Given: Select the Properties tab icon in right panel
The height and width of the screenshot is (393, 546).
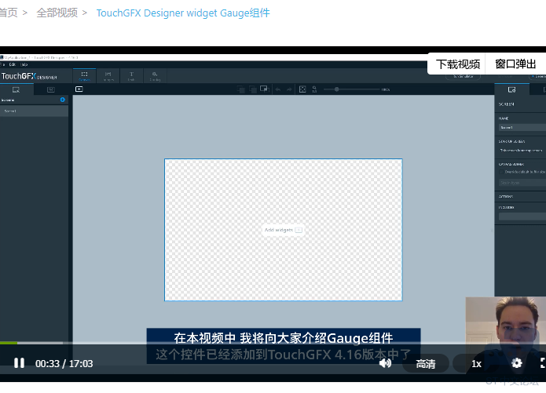Looking at the screenshot, I should 511,89.
